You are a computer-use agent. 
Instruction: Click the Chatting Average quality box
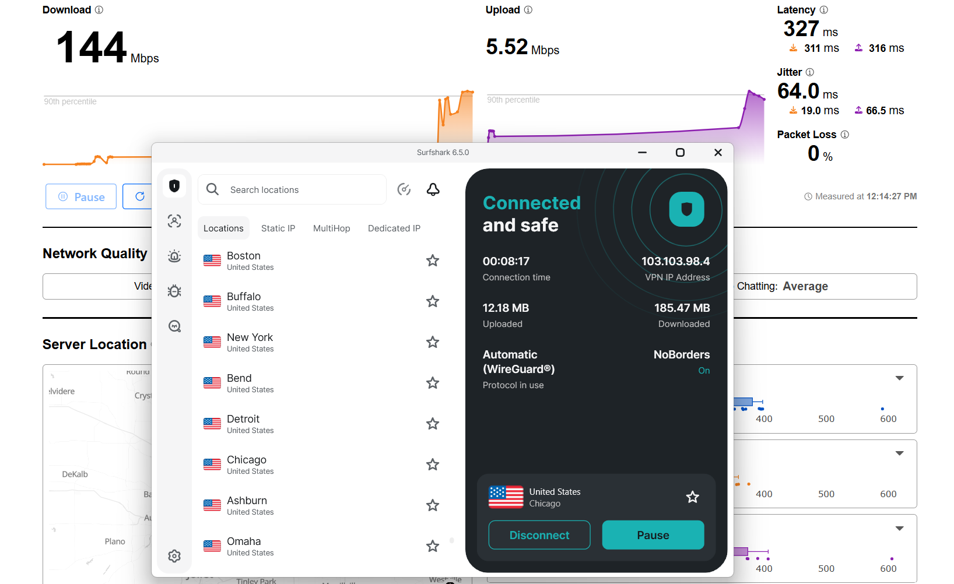click(825, 286)
